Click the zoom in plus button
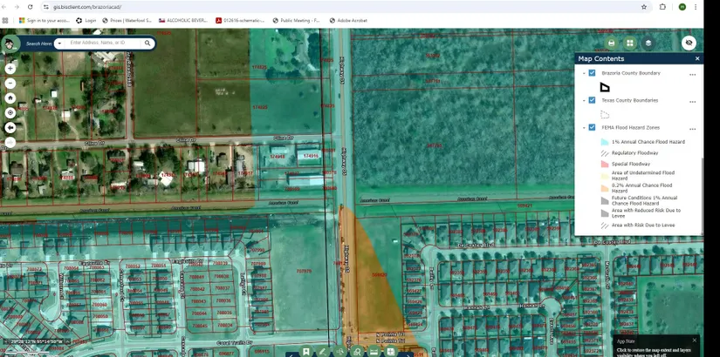The image size is (720, 357). [10, 69]
